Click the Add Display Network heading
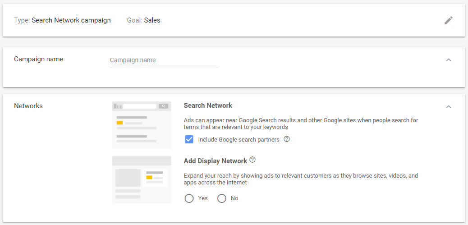 [215, 161]
